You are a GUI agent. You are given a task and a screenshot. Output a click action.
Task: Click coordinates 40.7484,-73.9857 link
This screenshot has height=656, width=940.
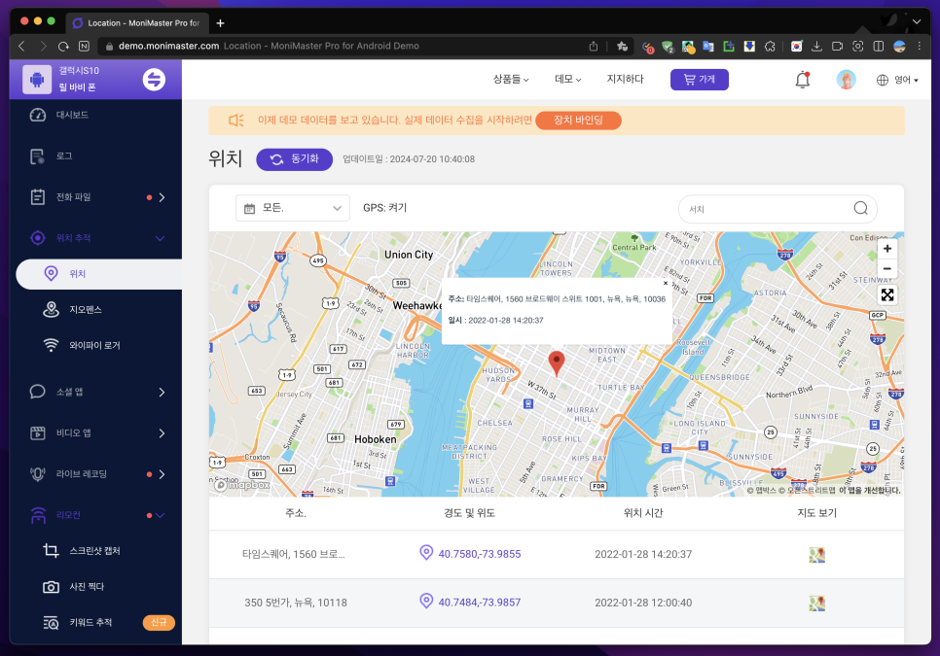480,603
